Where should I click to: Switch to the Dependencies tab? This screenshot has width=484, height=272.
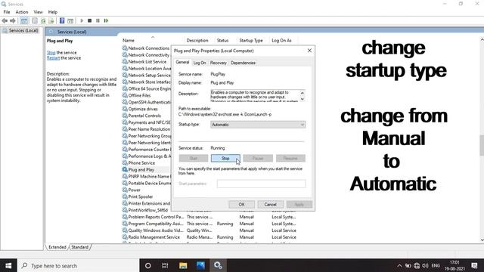click(x=243, y=63)
